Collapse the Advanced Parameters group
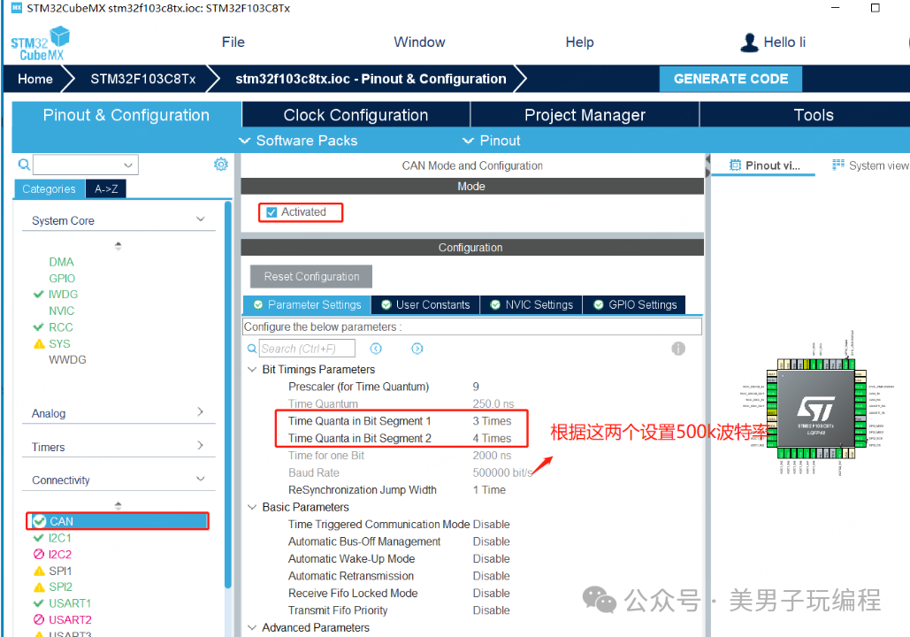Viewport: 910px width, 637px height. tap(252, 627)
